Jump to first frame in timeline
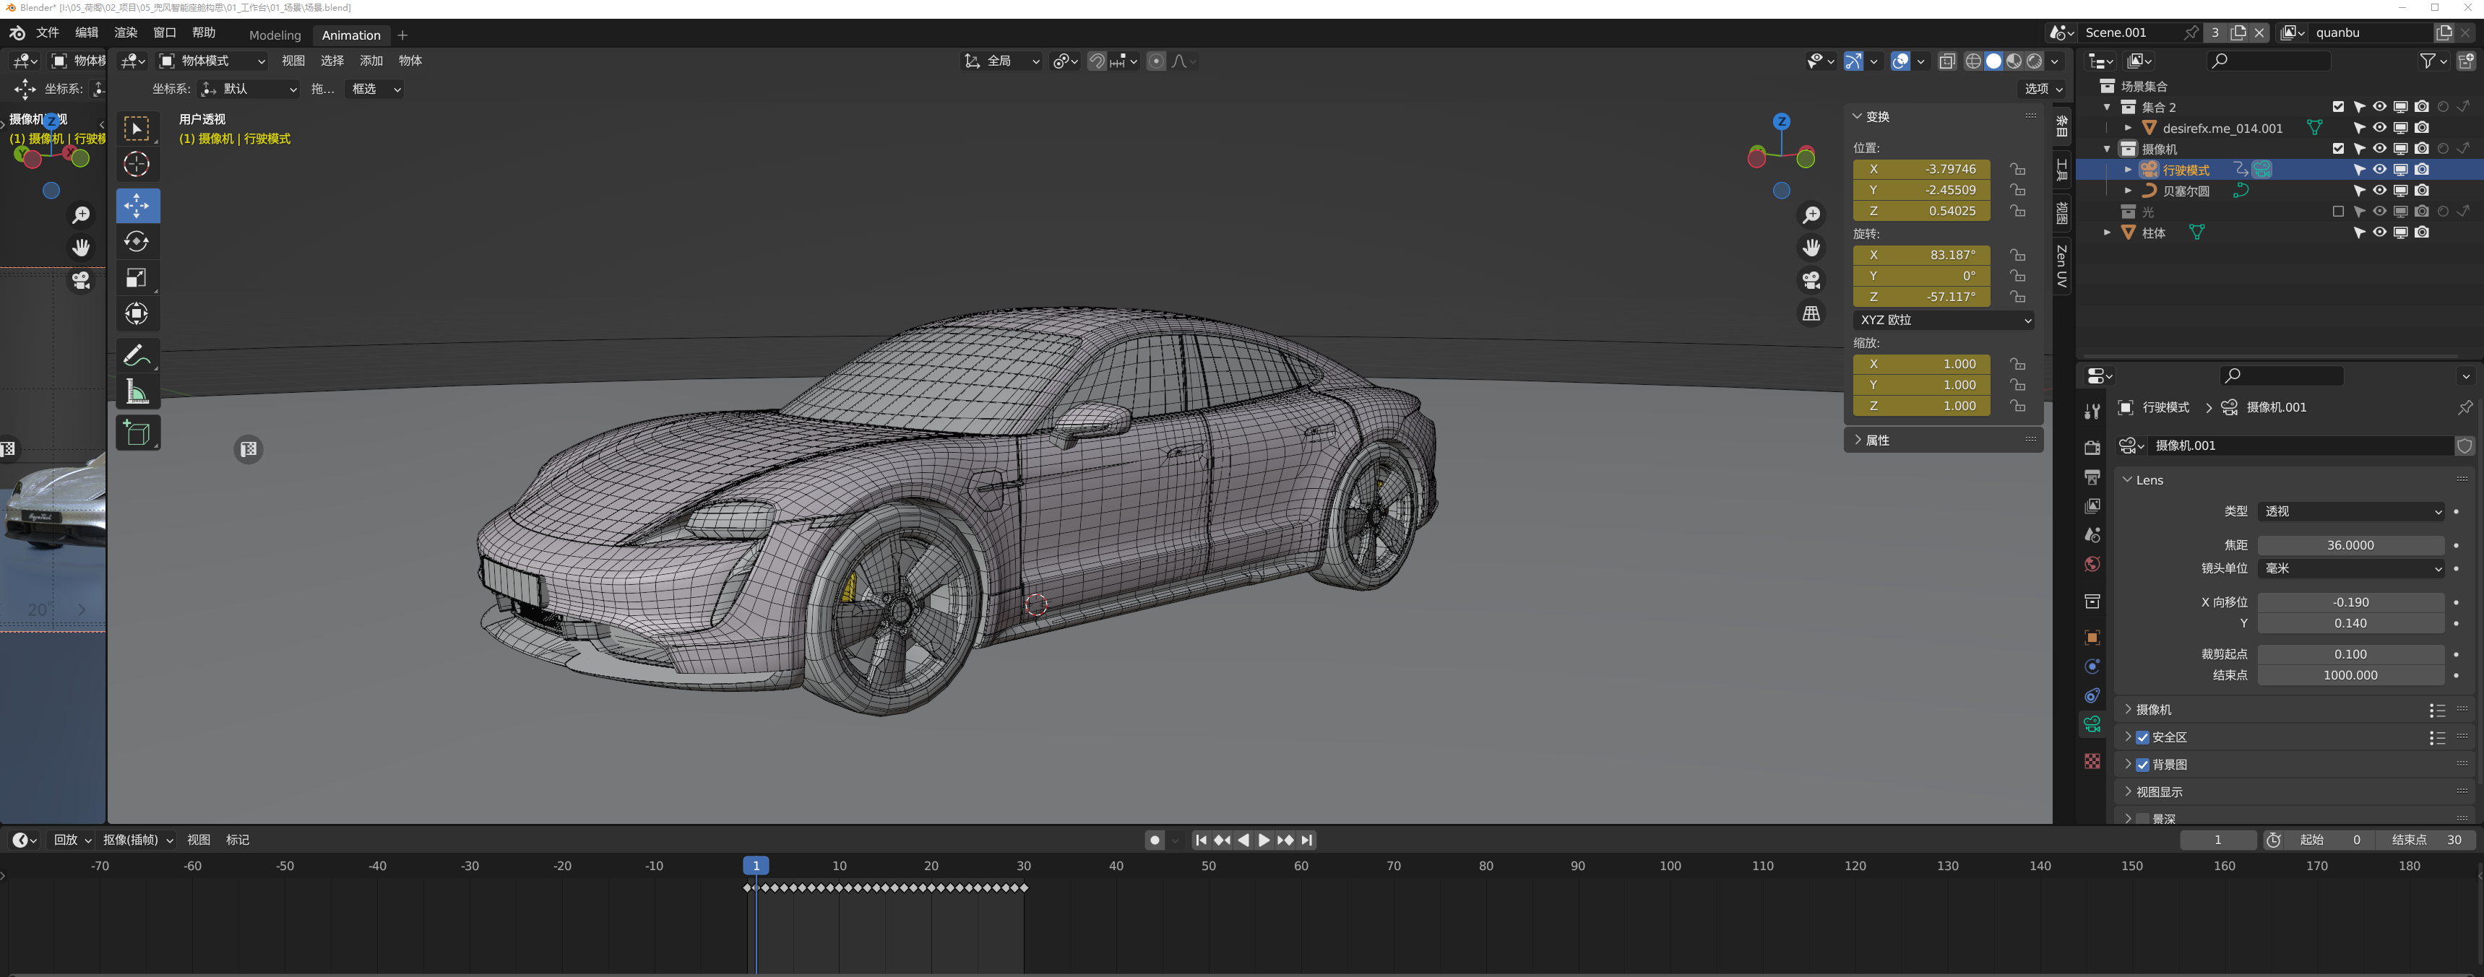 click(1201, 841)
